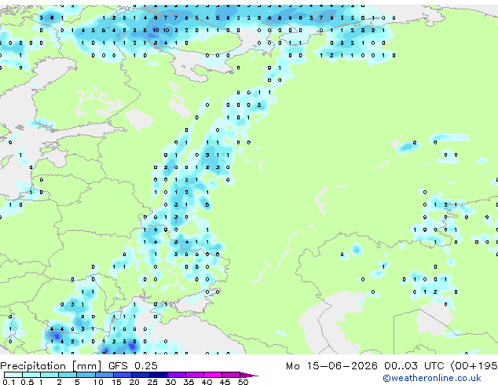Click the 'Precipitation [mm]' title text
The height and width of the screenshot is (385, 498).
point(51,366)
